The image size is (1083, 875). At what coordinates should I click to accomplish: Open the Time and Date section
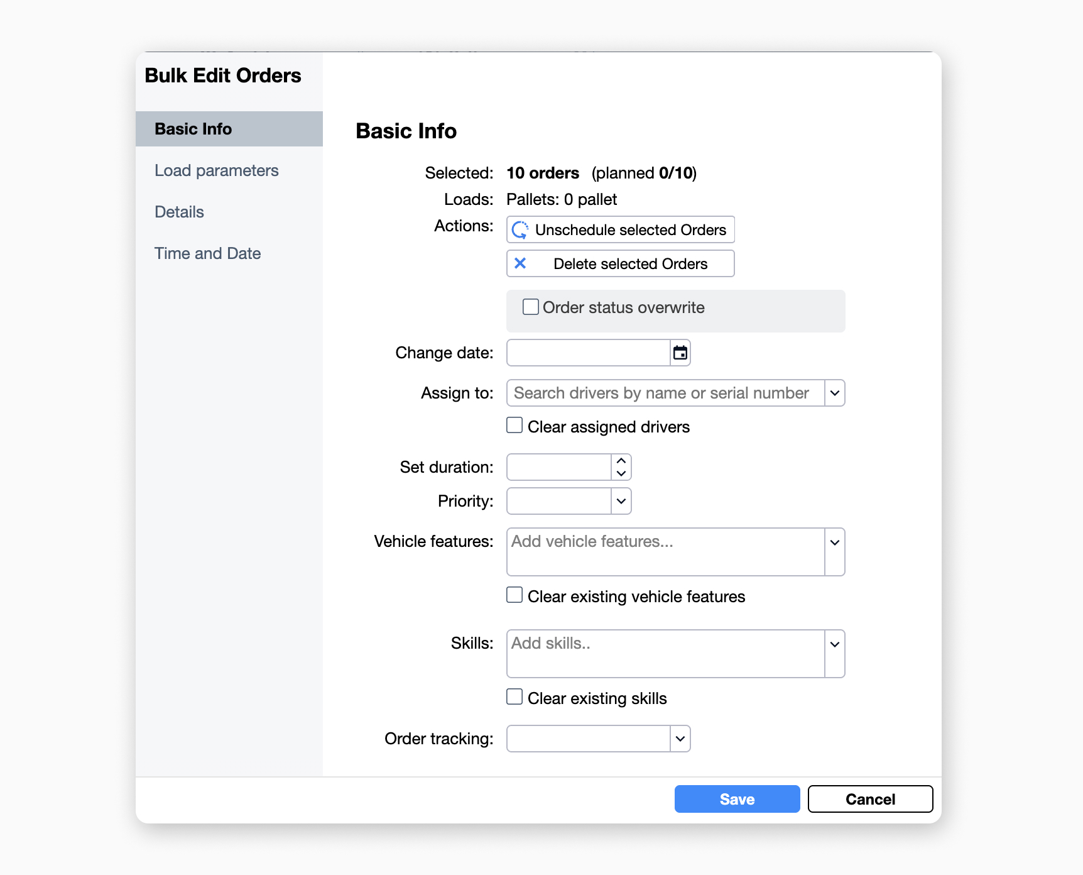207,253
